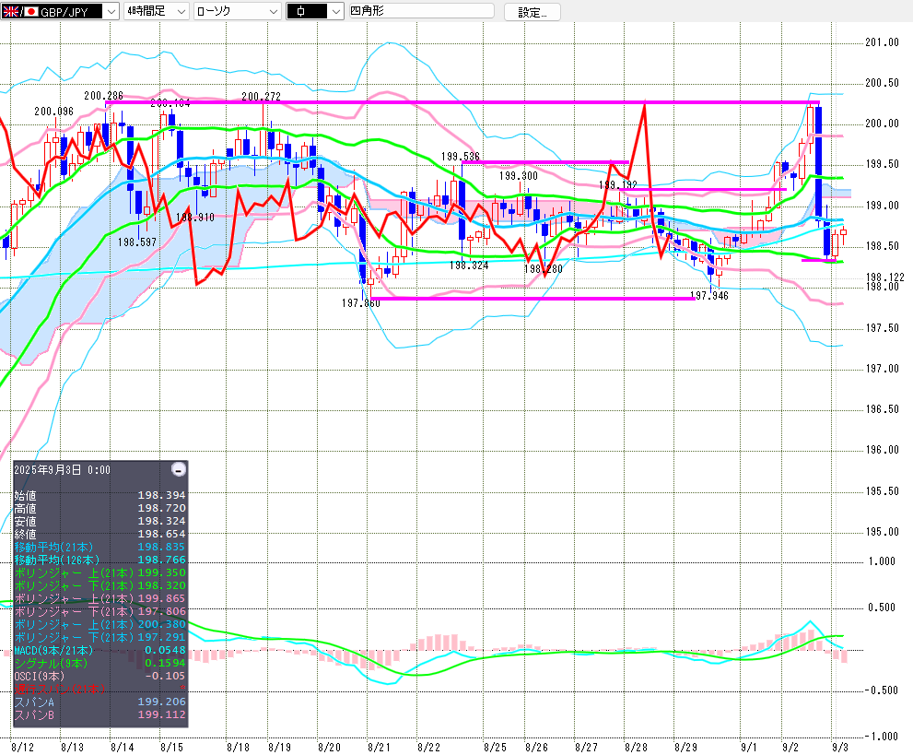Screen dimensions: 913x755
Task: Click the 198.910 price label
Action: [195, 218]
